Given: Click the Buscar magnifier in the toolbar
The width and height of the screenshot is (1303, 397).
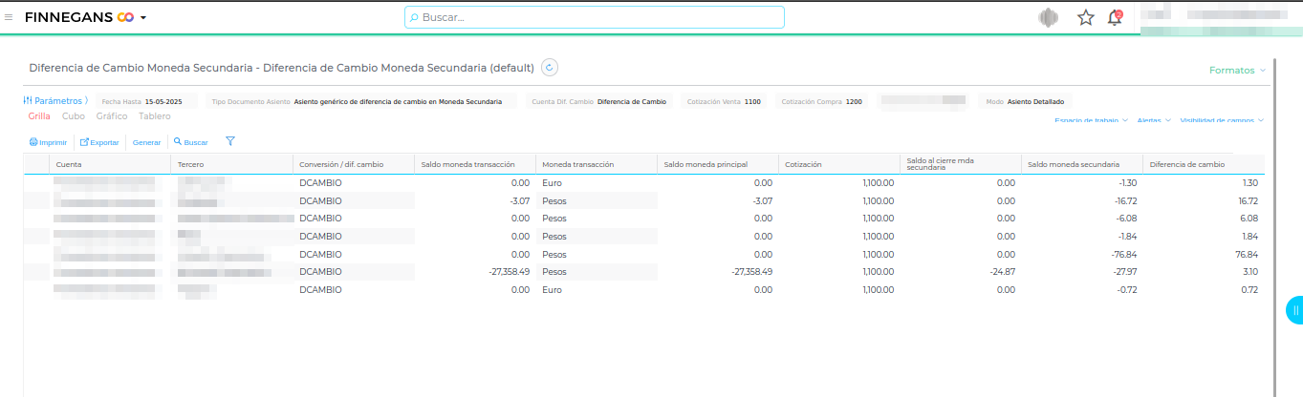Looking at the screenshot, I should click(x=178, y=142).
